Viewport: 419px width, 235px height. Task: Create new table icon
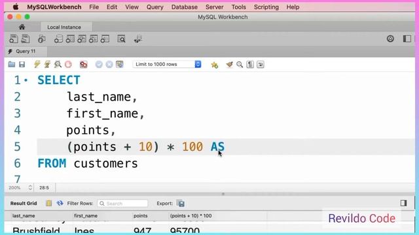70,39
